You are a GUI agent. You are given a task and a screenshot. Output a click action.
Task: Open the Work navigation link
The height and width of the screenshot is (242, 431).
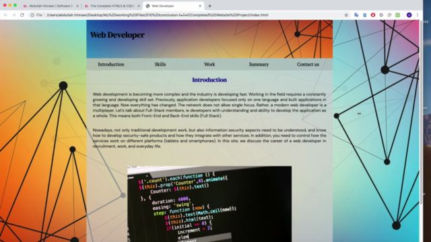(x=209, y=65)
